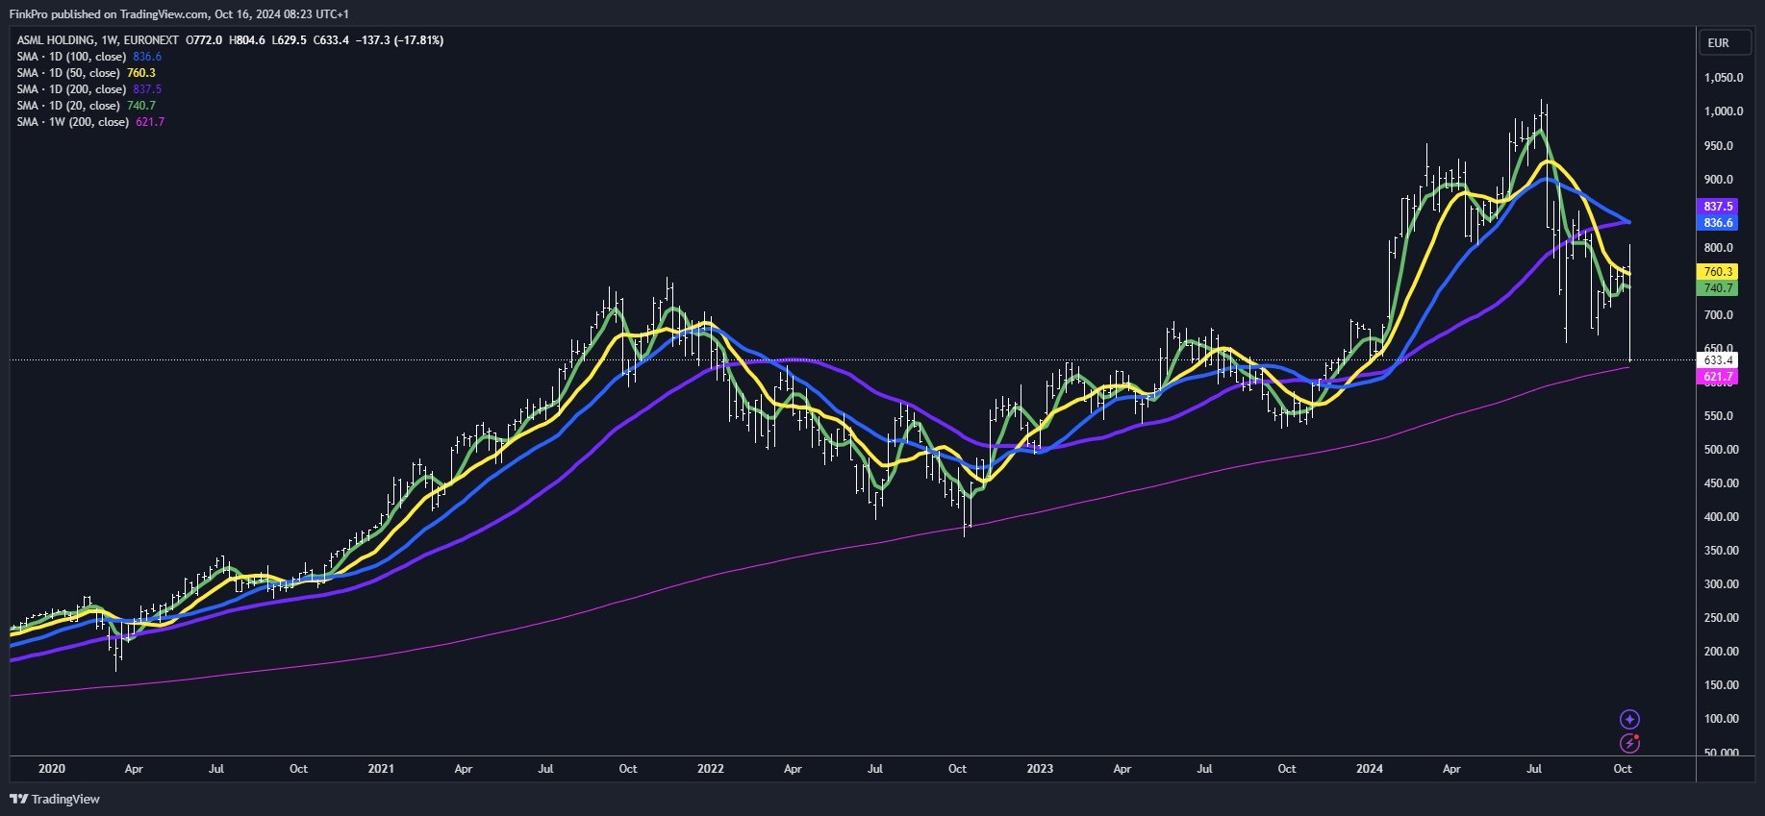
Task: Click the 400.00 price axis label
Action: point(1721,517)
